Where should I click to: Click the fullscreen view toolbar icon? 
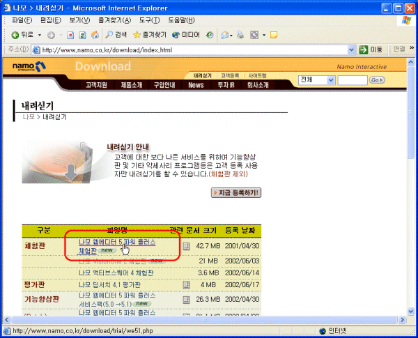tap(254, 35)
